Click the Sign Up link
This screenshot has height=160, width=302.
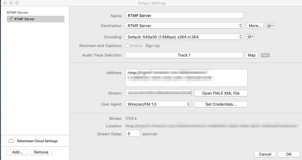[152, 46]
